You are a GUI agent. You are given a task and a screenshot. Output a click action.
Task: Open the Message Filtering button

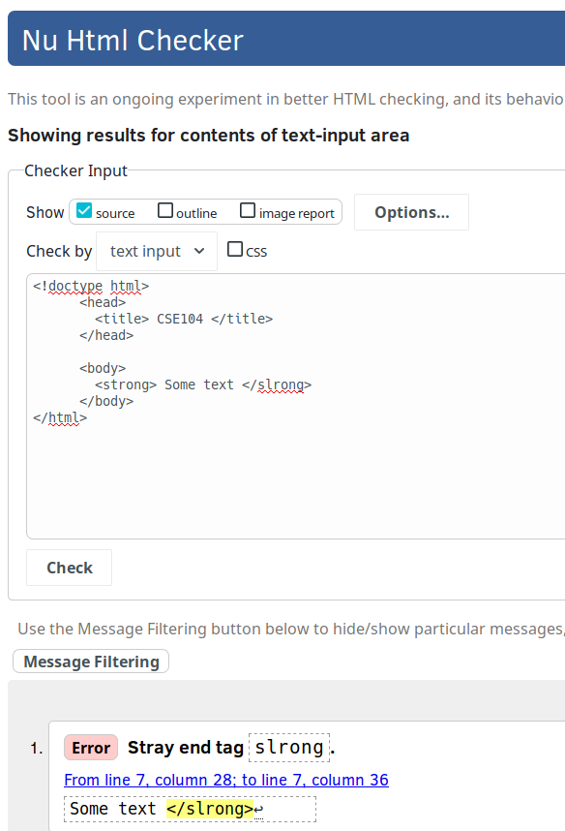point(91,662)
